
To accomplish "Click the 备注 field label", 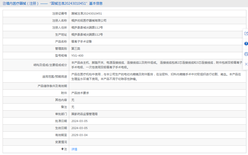I will [64, 107].
